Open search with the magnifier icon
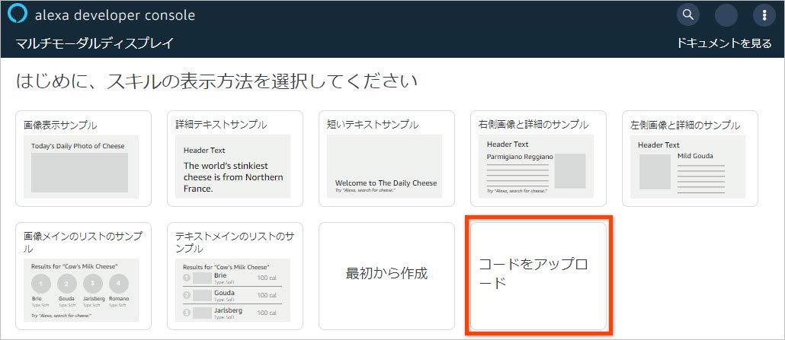Viewport: 785px width, 340px height. coord(688,14)
